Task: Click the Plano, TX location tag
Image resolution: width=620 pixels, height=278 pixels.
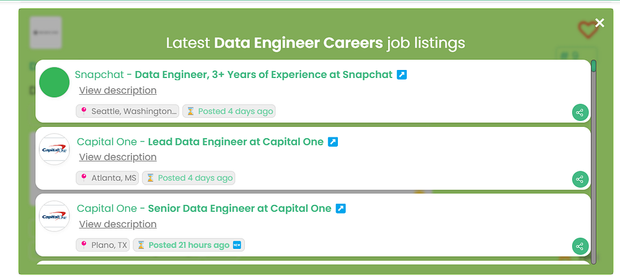Action: coord(102,245)
